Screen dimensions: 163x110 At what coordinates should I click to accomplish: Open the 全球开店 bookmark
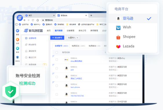click(24, 24)
